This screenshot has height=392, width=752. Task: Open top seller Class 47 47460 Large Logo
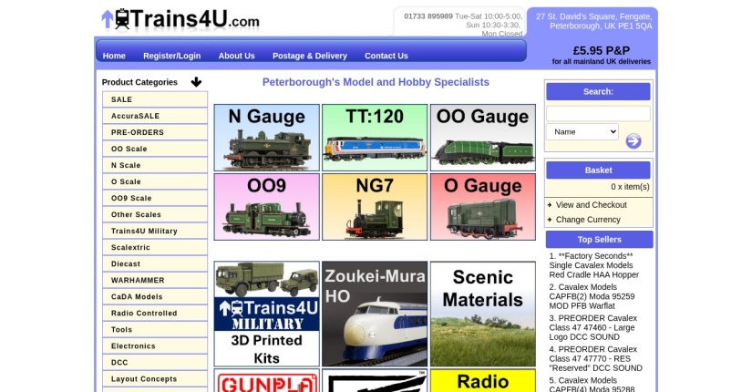click(x=592, y=327)
